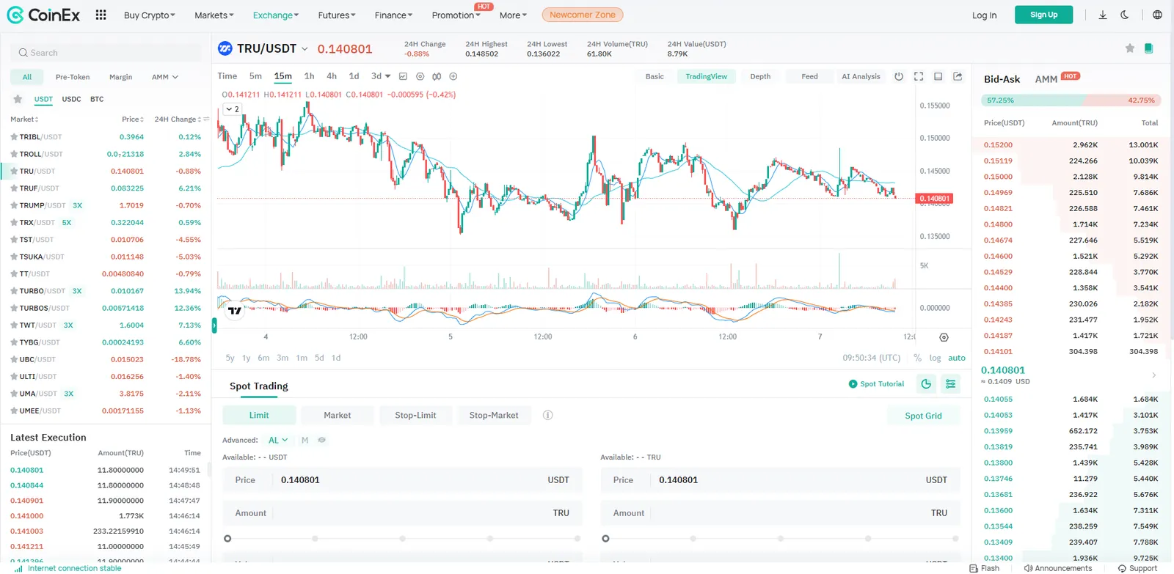Open chart type selector icon

(403, 76)
